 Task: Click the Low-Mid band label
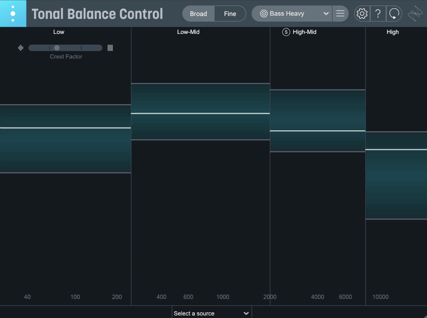188,32
